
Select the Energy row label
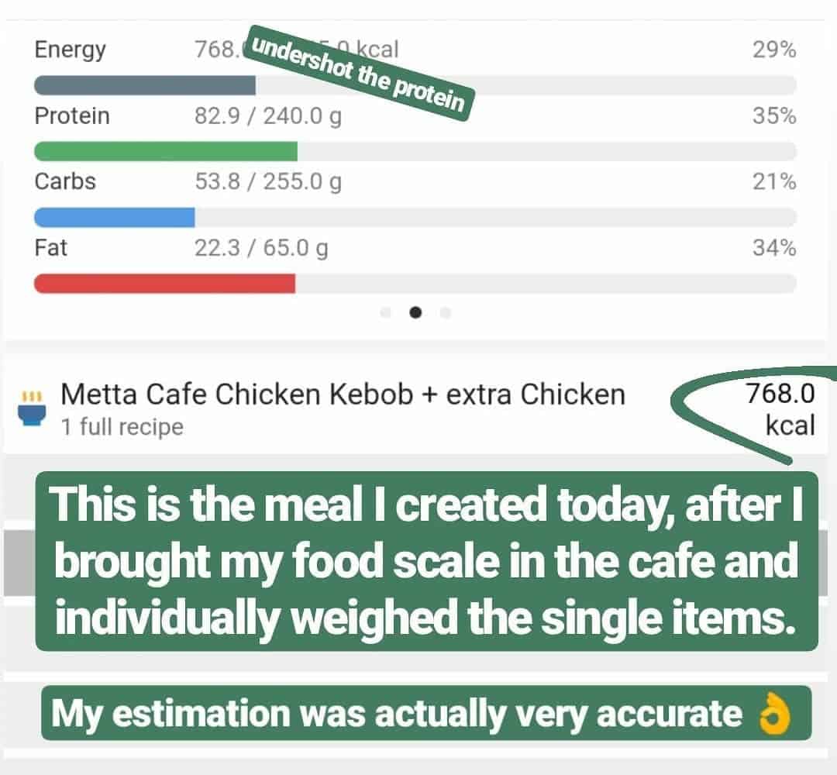coord(71,50)
